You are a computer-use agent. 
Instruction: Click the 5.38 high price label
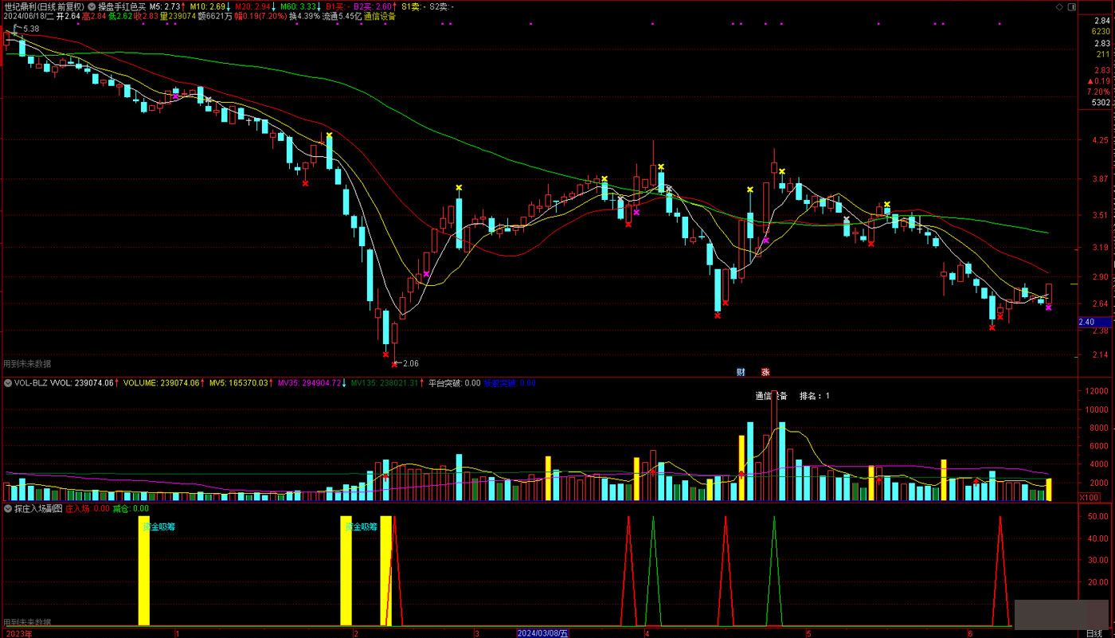pyautogui.click(x=31, y=29)
